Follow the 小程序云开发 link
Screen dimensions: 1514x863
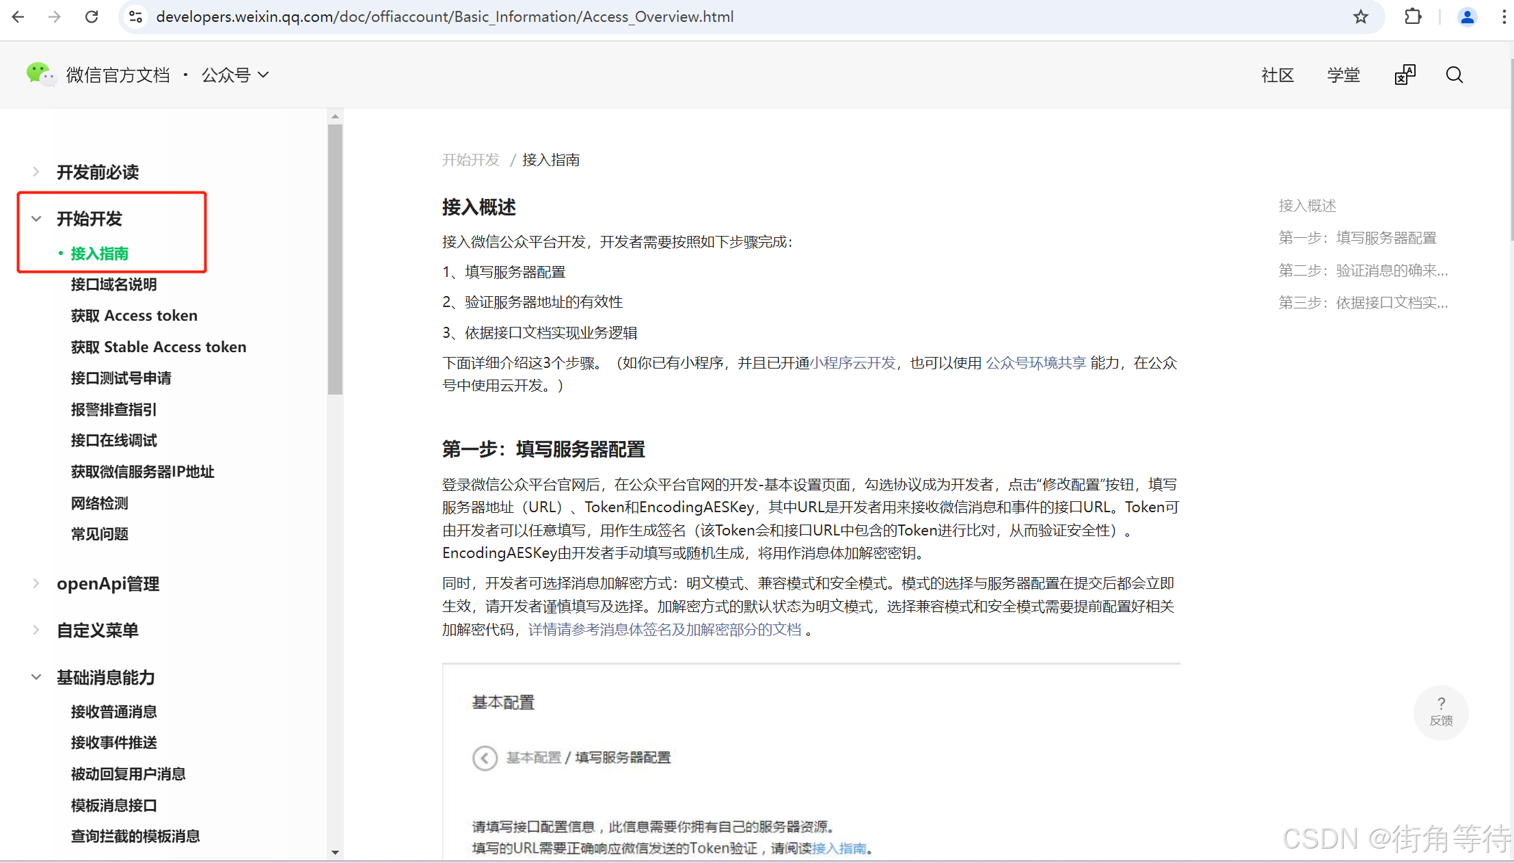(x=852, y=362)
